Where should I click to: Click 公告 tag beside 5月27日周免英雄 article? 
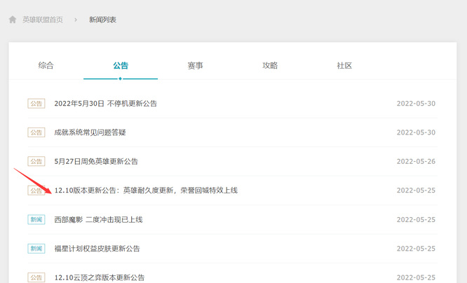[x=36, y=161]
